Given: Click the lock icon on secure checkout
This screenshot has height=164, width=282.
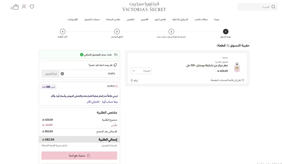Looking at the screenshot, I should click(88, 156).
